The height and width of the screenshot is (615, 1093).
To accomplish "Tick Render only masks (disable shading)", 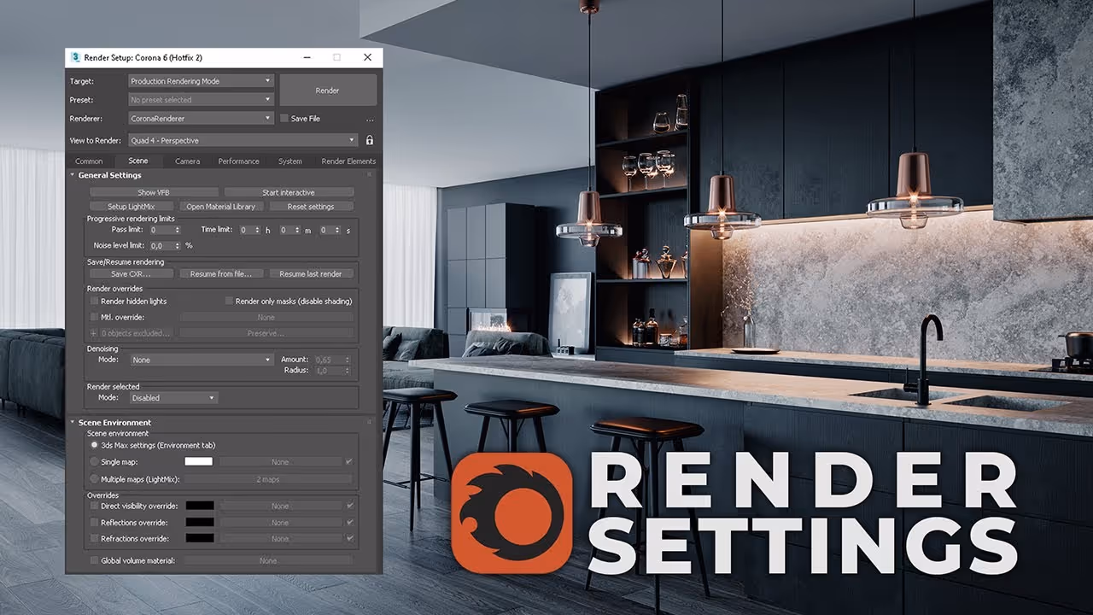I will click(229, 302).
